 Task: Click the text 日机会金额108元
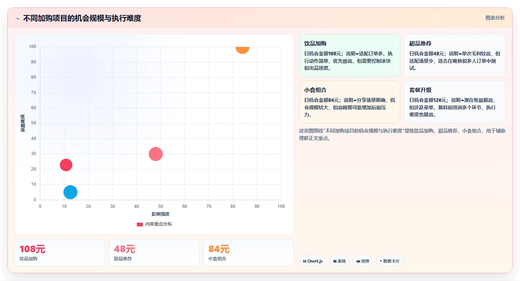click(x=322, y=54)
